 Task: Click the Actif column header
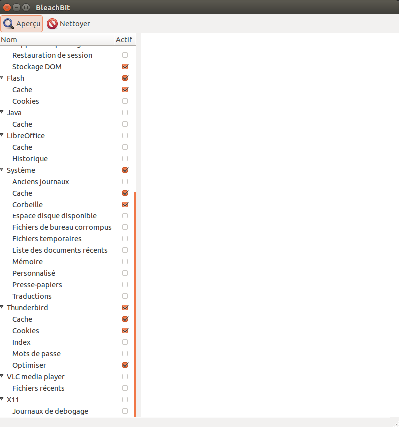[125, 40]
